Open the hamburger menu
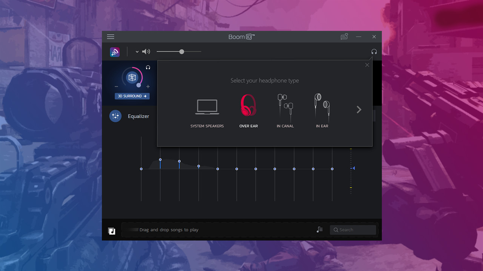 (x=111, y=37)
